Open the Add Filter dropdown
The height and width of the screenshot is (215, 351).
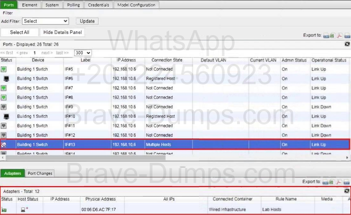(45, 21)
